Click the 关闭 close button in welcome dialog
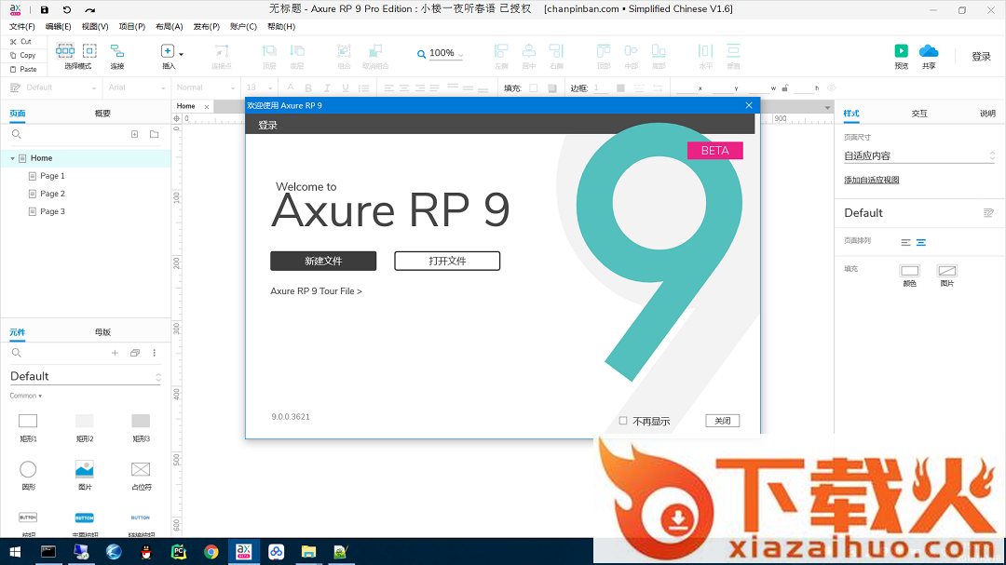 (723, 421)
